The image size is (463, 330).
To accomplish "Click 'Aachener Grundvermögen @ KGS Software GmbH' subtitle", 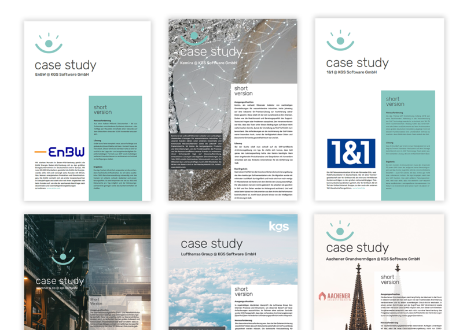I will pos(373,259).
